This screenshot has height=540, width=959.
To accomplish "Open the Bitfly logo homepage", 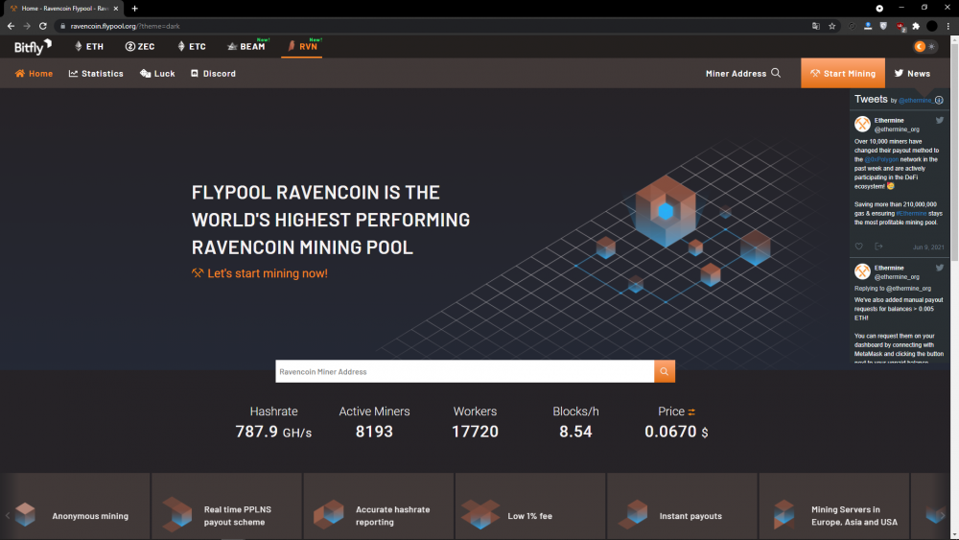I will 33,46.
